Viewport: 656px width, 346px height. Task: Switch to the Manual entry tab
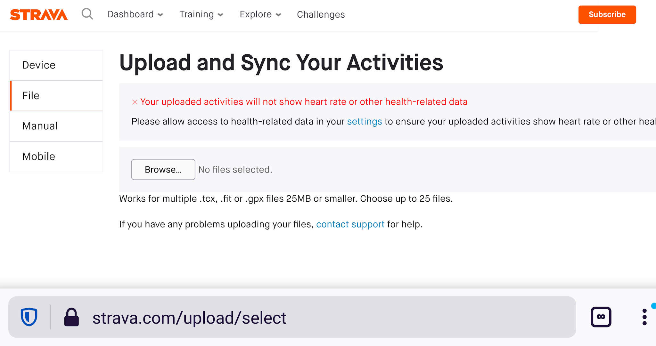coord(56,126)
